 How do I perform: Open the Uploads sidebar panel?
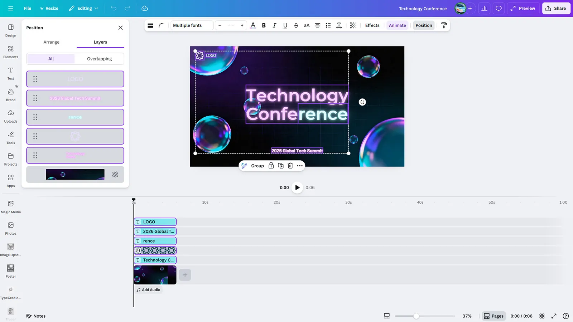pyautogui.click(x=11, y=116)
